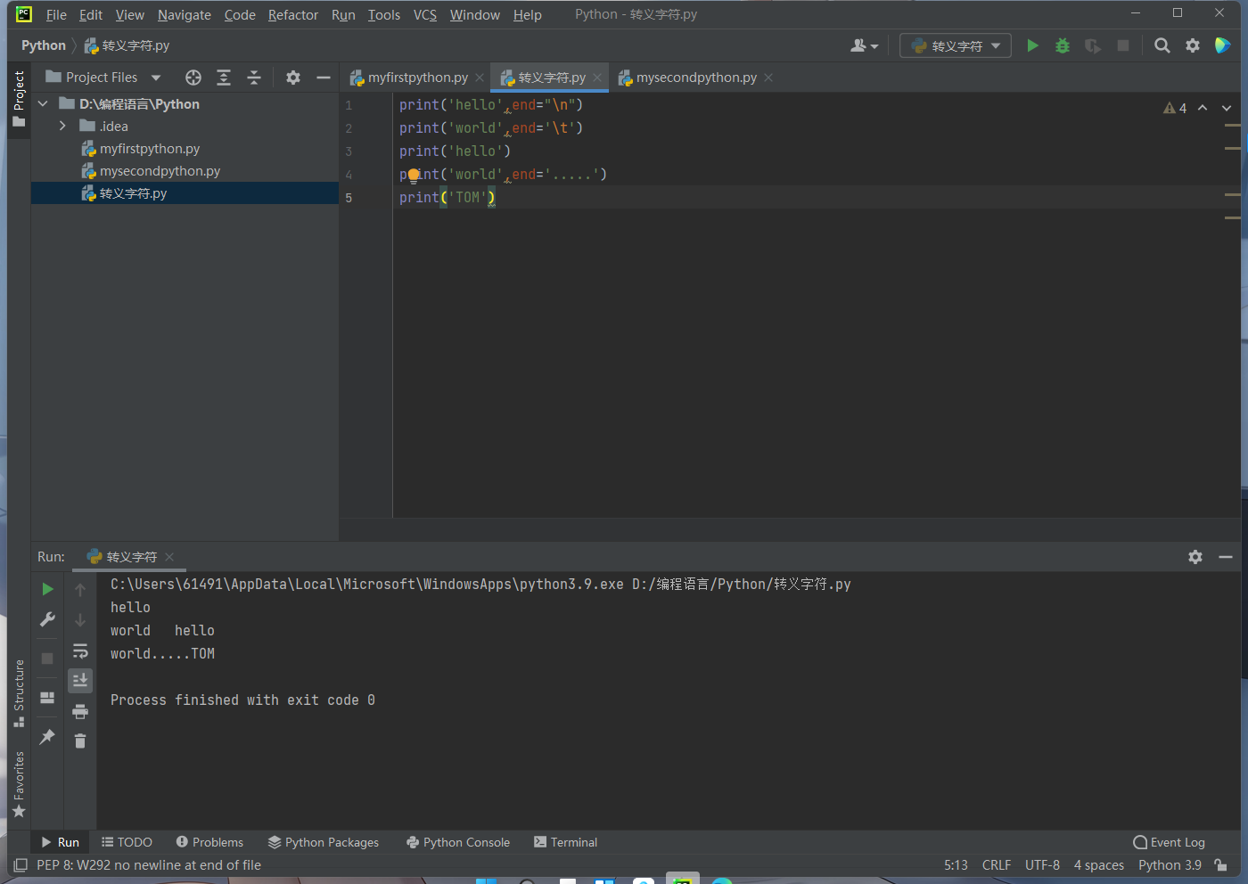
Task: Toggle soft-wrap in Run console
Action: coord(80,651)
